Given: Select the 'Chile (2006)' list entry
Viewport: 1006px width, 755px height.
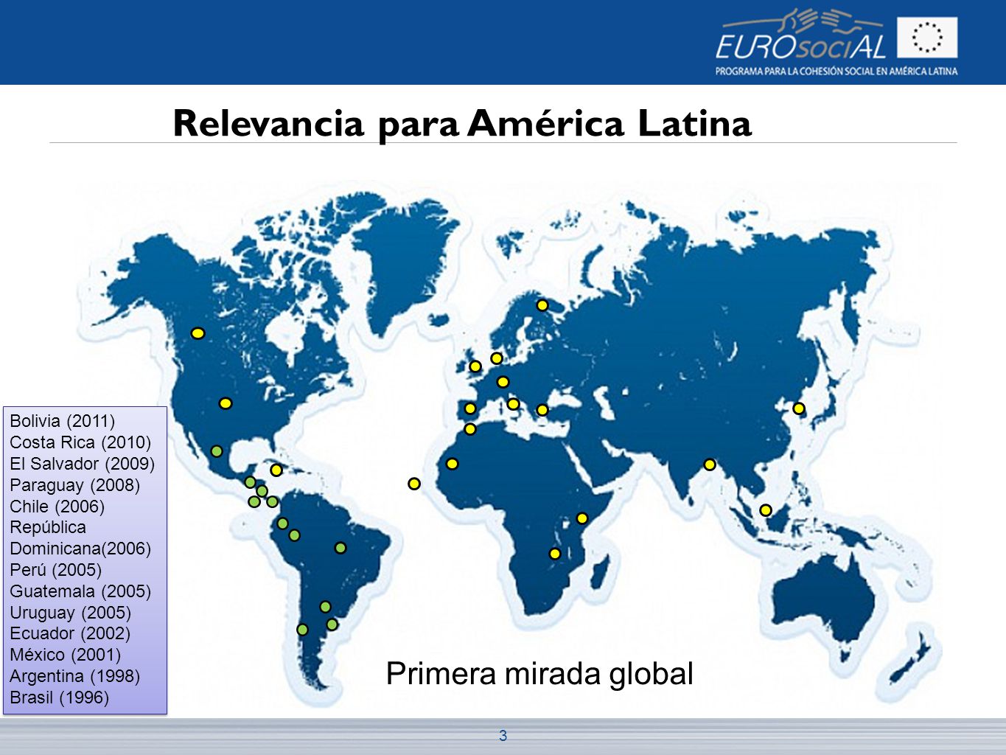Looking at the screenshot, I should point(57,507).
